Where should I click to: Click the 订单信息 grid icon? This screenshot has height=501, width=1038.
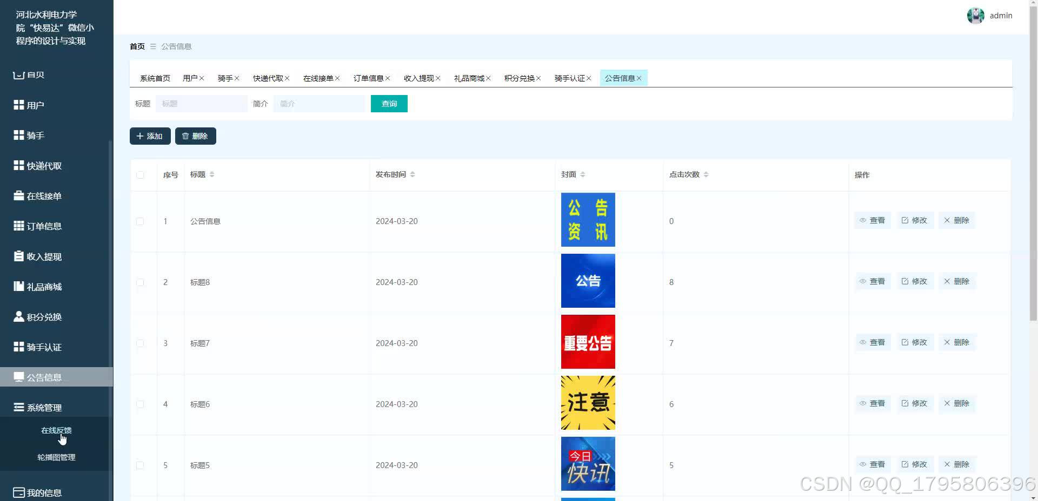click(x=19, y=226)
